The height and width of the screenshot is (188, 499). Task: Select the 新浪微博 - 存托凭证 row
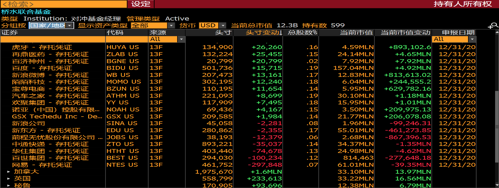(238, 75)
